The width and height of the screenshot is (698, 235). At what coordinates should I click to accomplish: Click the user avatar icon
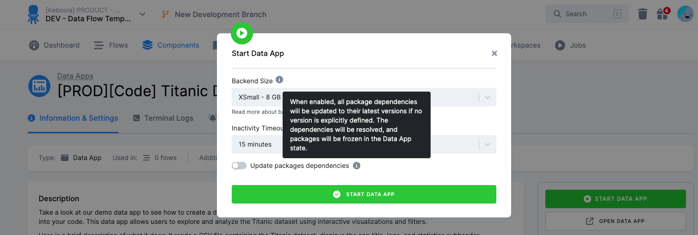tap(685, 14)
